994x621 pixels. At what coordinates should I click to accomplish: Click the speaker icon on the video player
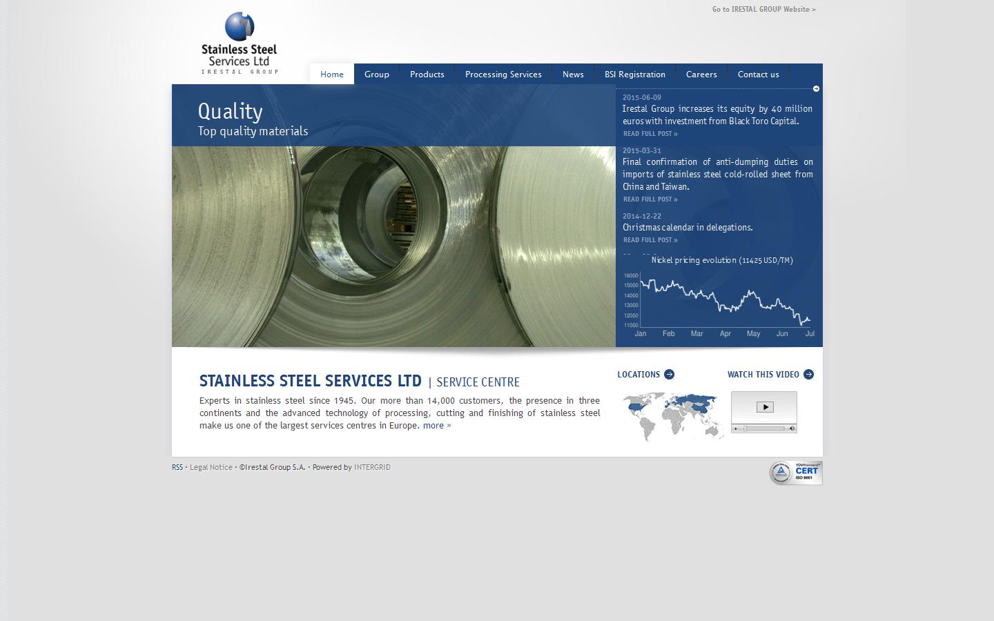click(x=792, y=428)
